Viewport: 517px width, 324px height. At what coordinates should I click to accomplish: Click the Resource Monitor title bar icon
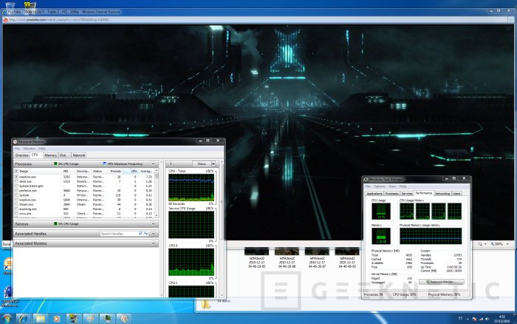point(16,141)
